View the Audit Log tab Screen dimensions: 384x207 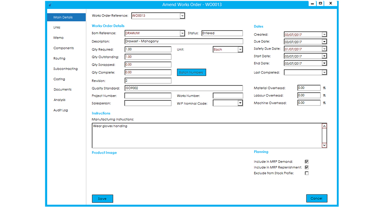[x=61, y=110]
